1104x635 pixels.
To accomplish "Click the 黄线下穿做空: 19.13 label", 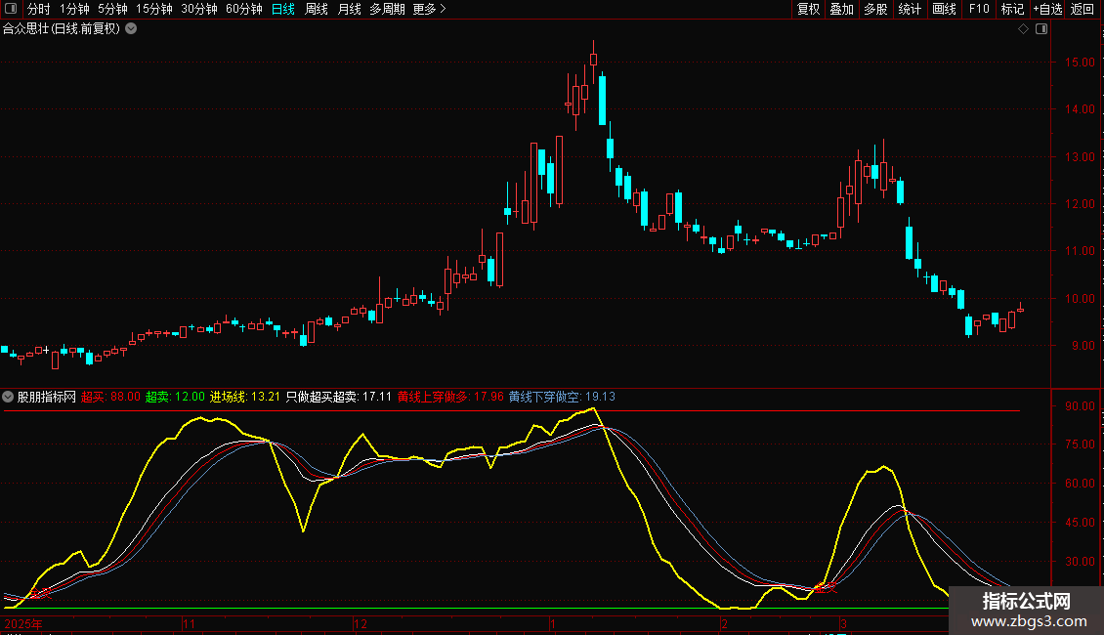I will pos(562,397).
